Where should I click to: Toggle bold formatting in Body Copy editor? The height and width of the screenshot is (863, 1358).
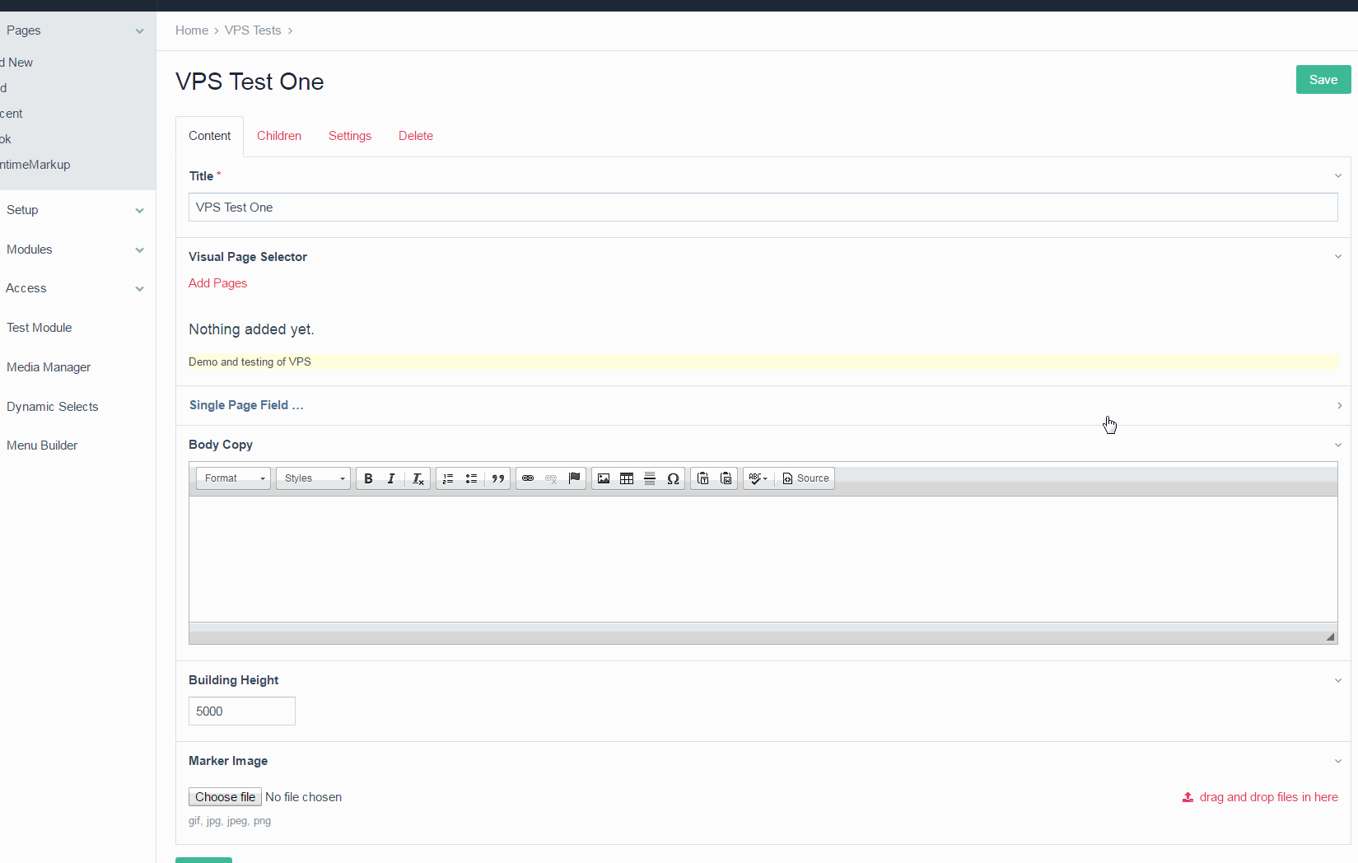[x=368, y=478]
